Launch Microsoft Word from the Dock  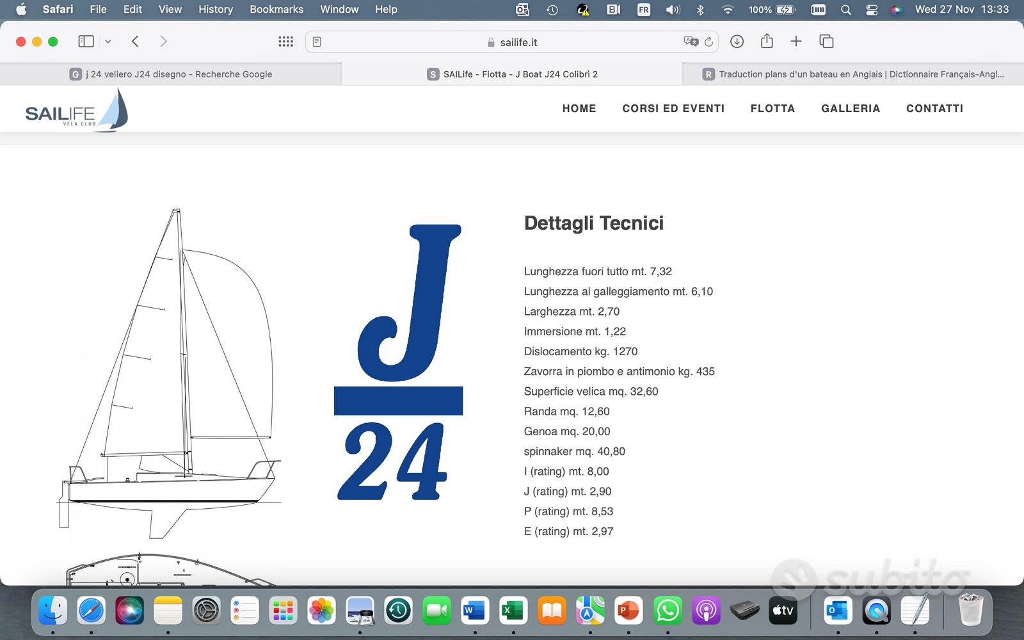point(475,611)
